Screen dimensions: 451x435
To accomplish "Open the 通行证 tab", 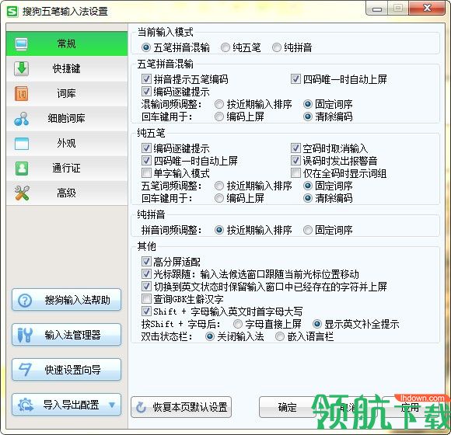I will tap(67, 169).
